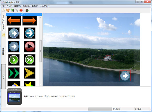This screenshot has height=112, width=152.
Task: Click the scroll down arrow of button list
Action: 41,85
